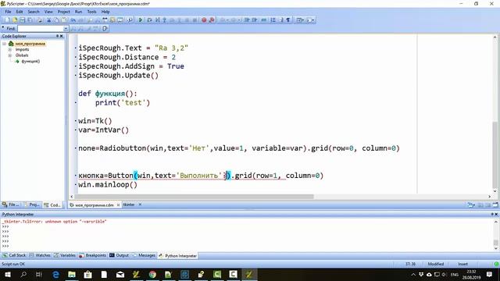Click the green Run script icon
The height and width of the screenshot is (281, 500).
pyautogui.click(x=141, y=20)
